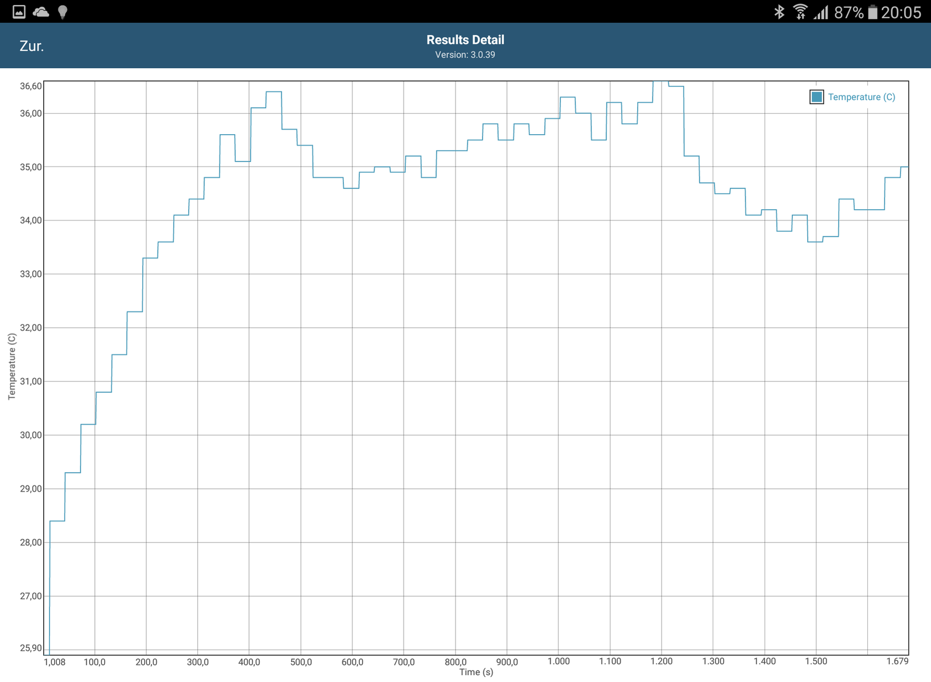Click the 30,00 y-axis label

(x=31, y=435)
